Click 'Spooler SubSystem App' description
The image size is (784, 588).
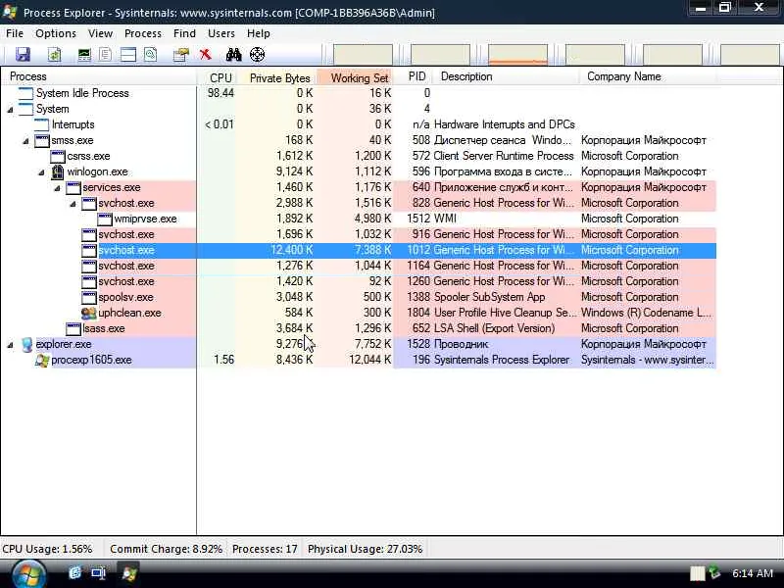489,298
